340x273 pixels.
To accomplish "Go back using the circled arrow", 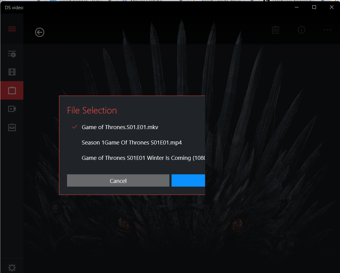I will click(x=40, y=32).
